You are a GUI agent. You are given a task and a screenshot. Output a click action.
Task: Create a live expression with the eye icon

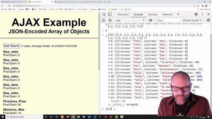(150, 20)
